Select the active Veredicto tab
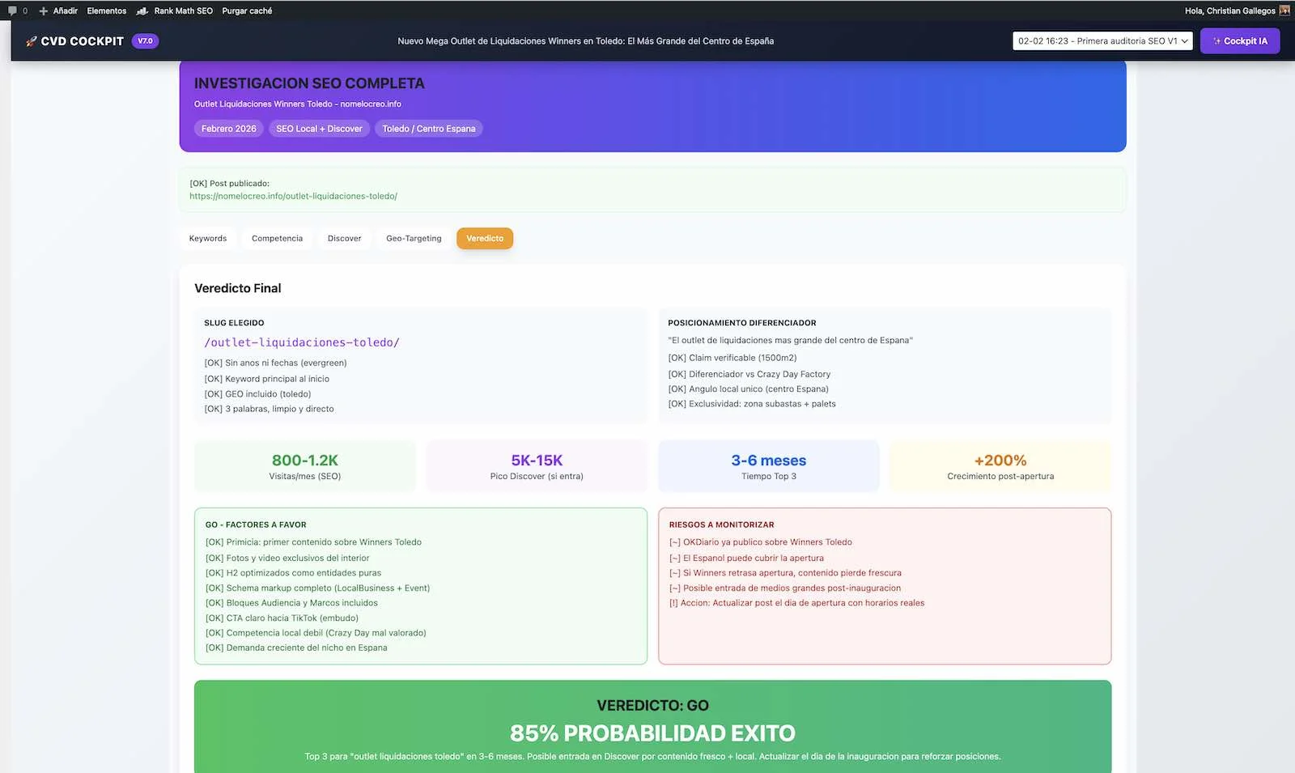Screen dimensions: 1295x773 click(x=485, y=238)
